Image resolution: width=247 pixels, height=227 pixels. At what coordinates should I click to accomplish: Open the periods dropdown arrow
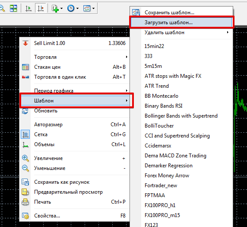pos(77,8)
